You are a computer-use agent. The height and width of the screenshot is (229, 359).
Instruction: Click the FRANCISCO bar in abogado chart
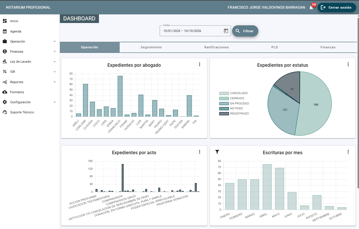point(120,96)
